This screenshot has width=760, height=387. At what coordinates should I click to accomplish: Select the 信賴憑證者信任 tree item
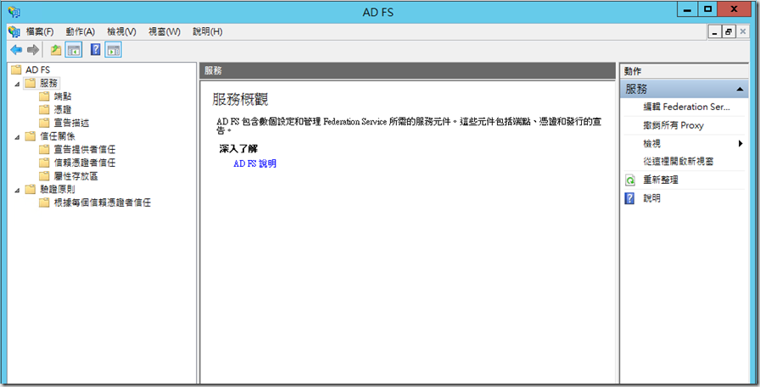84,163
